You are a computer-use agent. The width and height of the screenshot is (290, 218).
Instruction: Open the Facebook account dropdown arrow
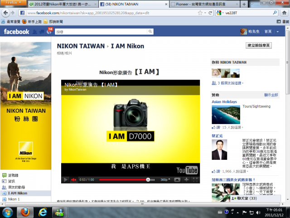coord(278,32)
